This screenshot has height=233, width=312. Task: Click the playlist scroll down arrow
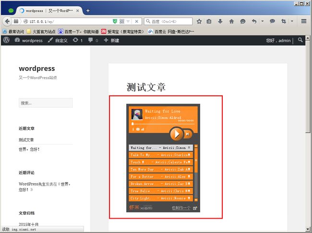tap(196, 199)
